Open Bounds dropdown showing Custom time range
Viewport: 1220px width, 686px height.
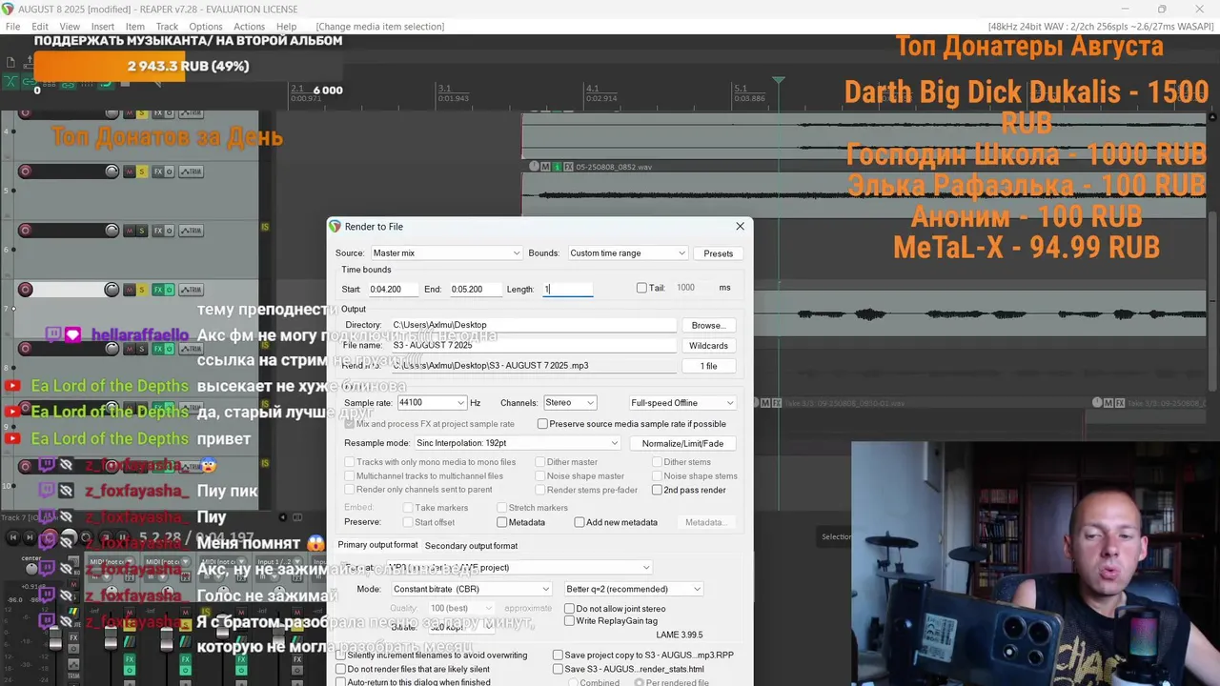pyautogui.click(x=627, y=253)
